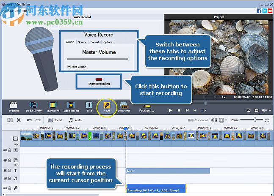
Task: Lock the video effects track
Action: pyautogui.click(x=10, y=150)
